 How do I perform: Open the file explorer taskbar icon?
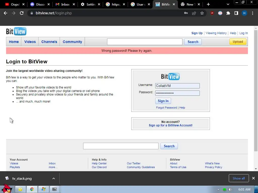pos(20,189)
